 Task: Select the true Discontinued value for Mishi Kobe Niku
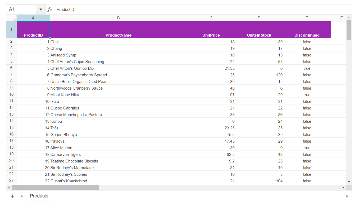(307, 95)
